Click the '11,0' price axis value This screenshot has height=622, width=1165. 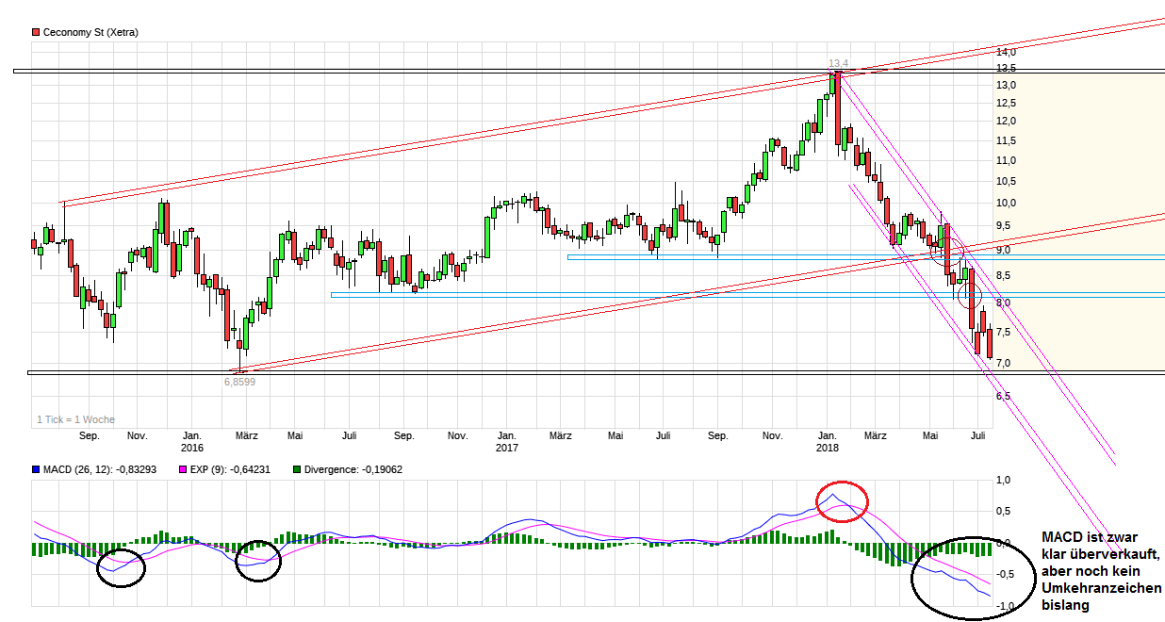click(x=1006, y=160)
